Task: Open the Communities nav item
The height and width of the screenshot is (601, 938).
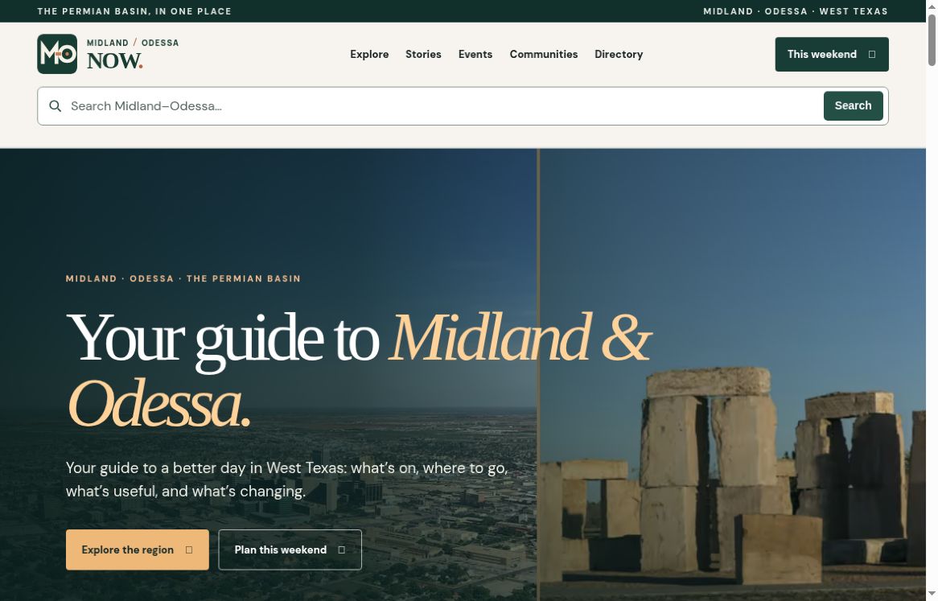Action: point(543,55)
